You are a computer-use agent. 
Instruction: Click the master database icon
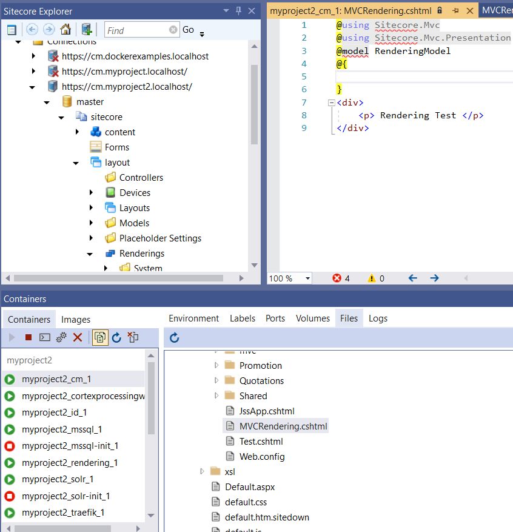(x=67, y=101)
